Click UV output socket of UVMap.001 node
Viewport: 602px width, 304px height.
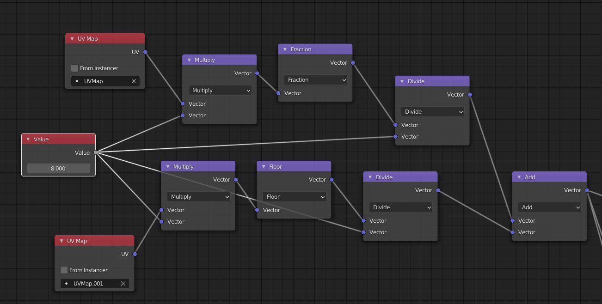135,254
